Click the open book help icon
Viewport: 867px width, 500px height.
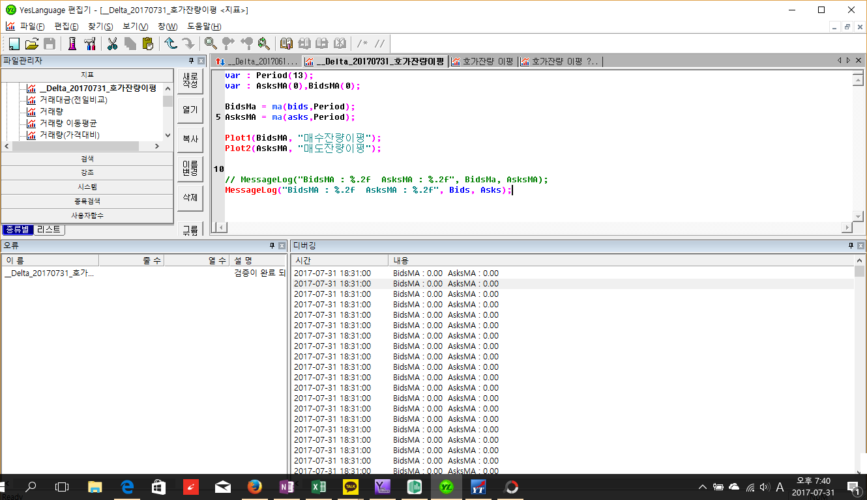pos(286,44)
